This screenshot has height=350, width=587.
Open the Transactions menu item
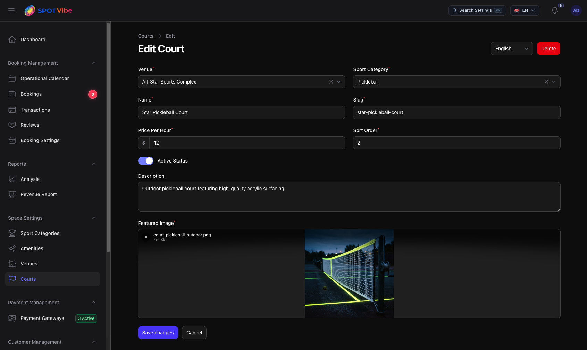tap(52, 110)
